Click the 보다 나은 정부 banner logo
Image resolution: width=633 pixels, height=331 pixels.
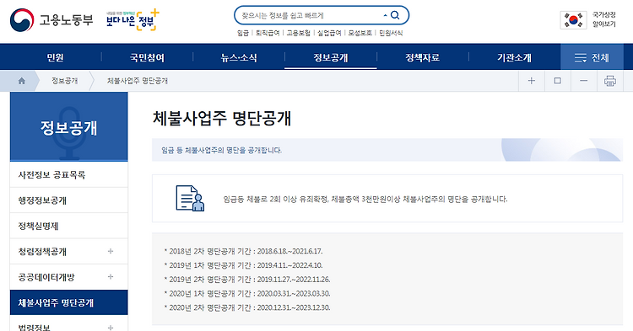133,19
